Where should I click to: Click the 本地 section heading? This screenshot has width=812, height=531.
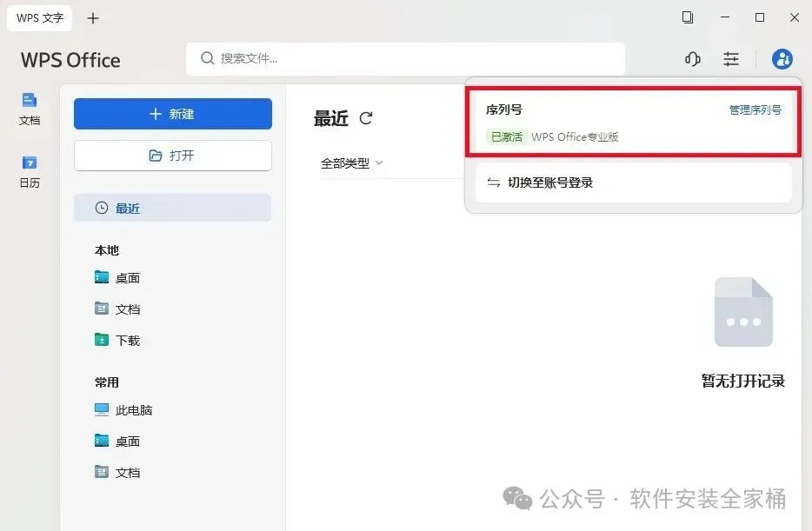107,250
